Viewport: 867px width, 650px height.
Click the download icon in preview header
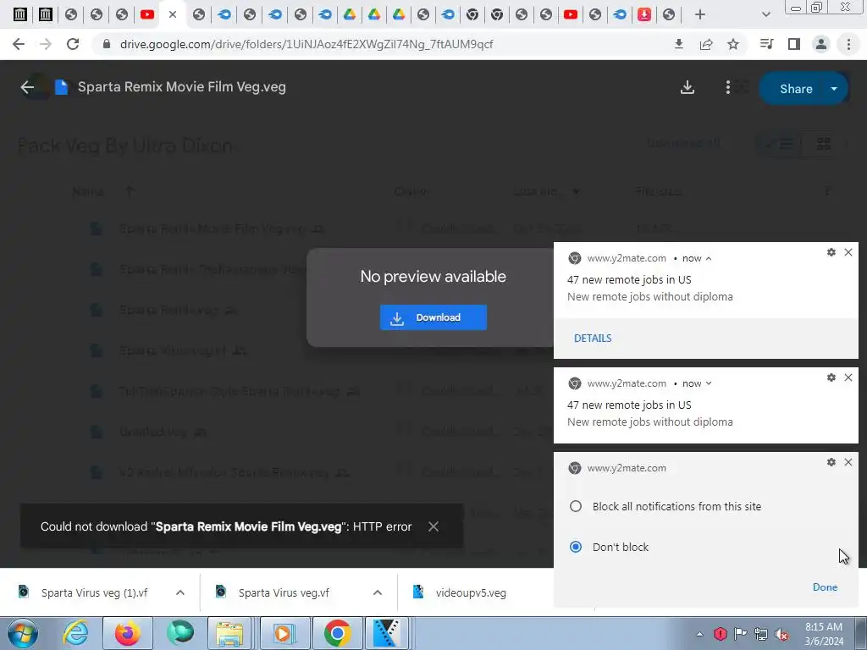point(688,87)
